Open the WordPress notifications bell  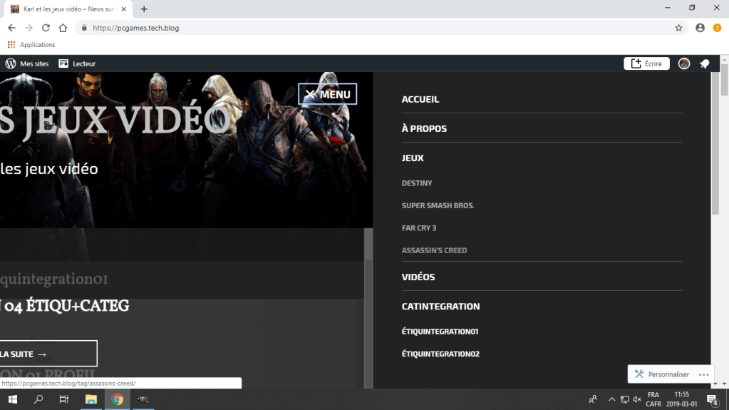(x=704, y=63)
